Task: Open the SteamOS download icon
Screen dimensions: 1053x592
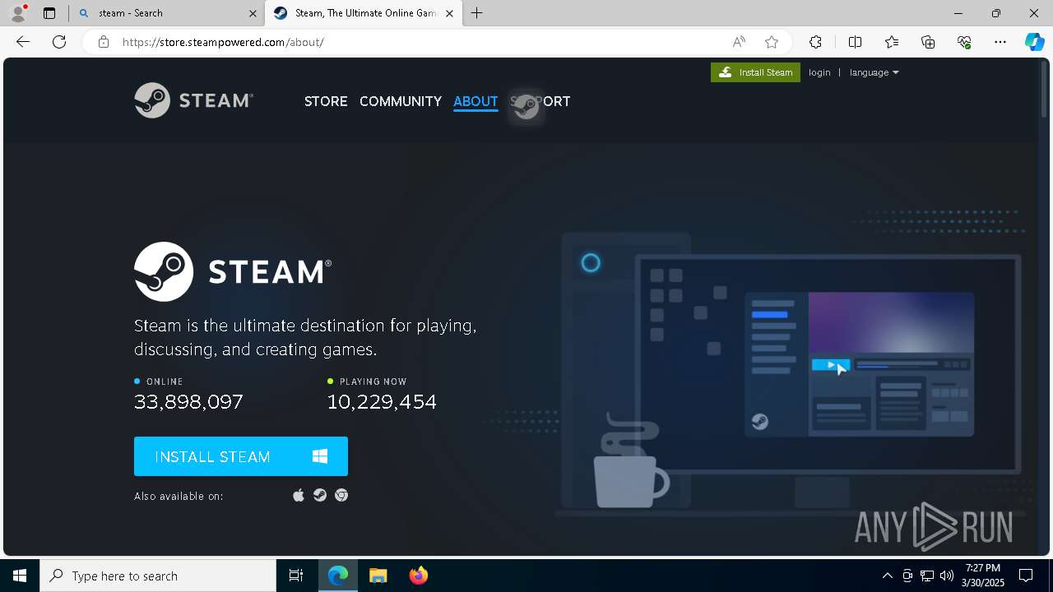Action: pos(320,495)
